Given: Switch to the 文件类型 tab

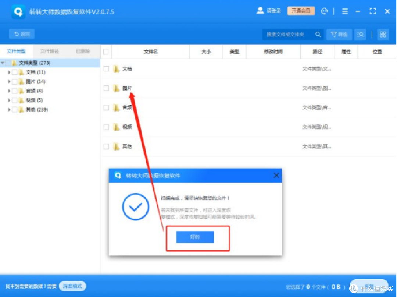Looking at the screenshot, I should point(16,51).
